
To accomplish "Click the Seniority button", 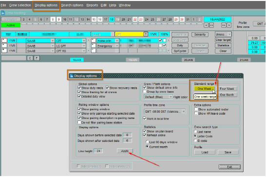I will 200,35.
